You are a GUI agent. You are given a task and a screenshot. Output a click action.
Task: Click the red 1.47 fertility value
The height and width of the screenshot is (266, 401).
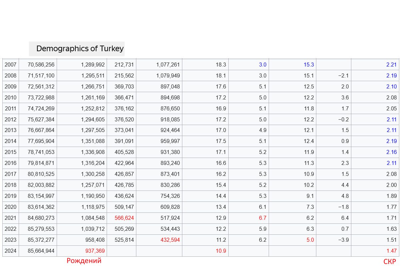(391, 251)
